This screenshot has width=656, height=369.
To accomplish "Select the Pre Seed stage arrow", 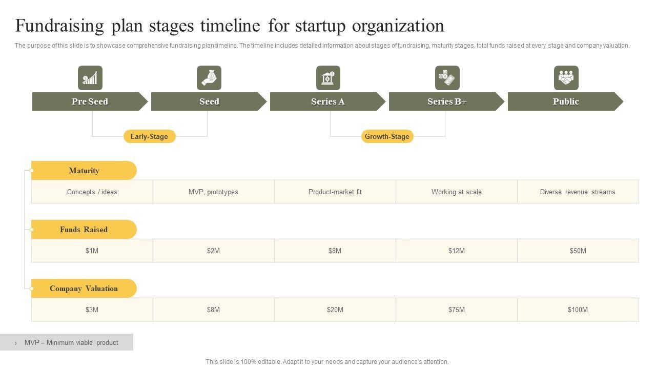I will (x=90, y=101).
